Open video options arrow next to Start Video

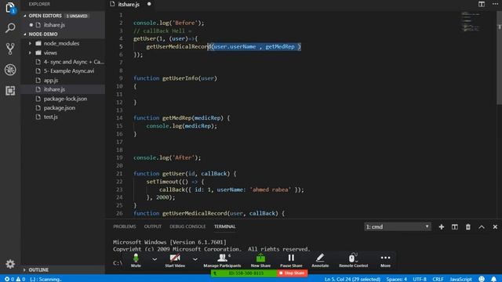(x=195, y=259)
